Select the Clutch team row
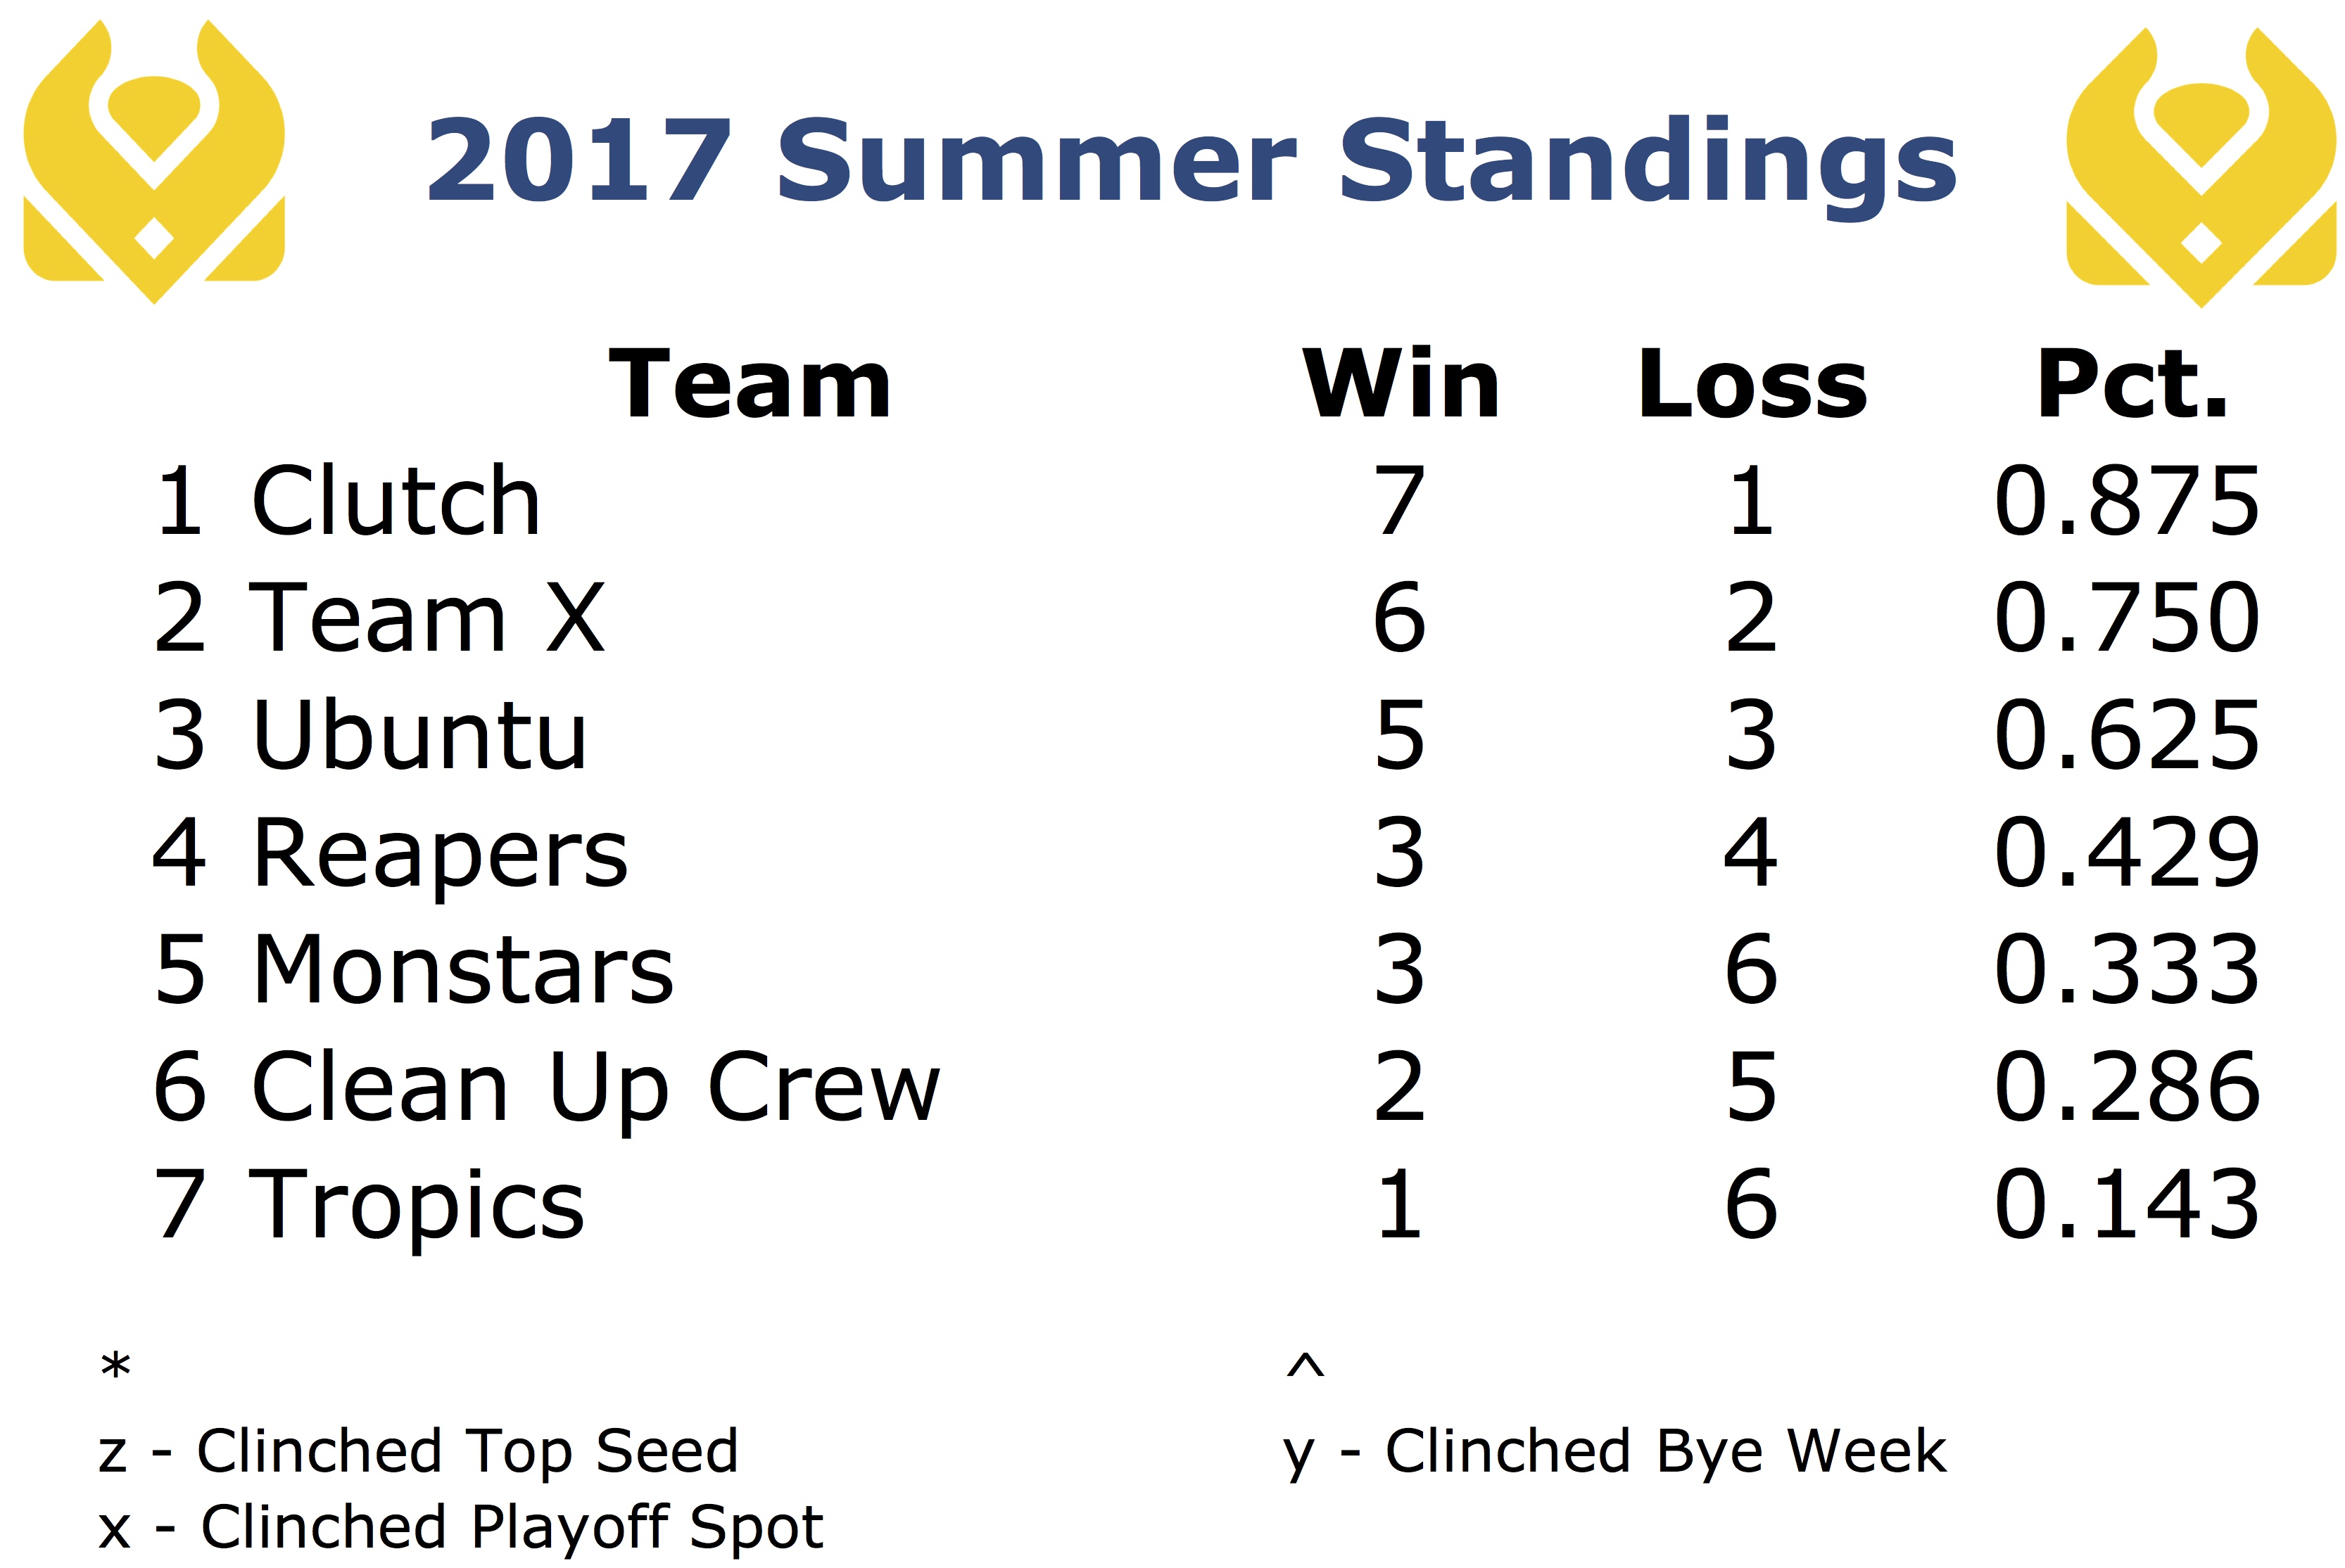 tap(1206, 500)
